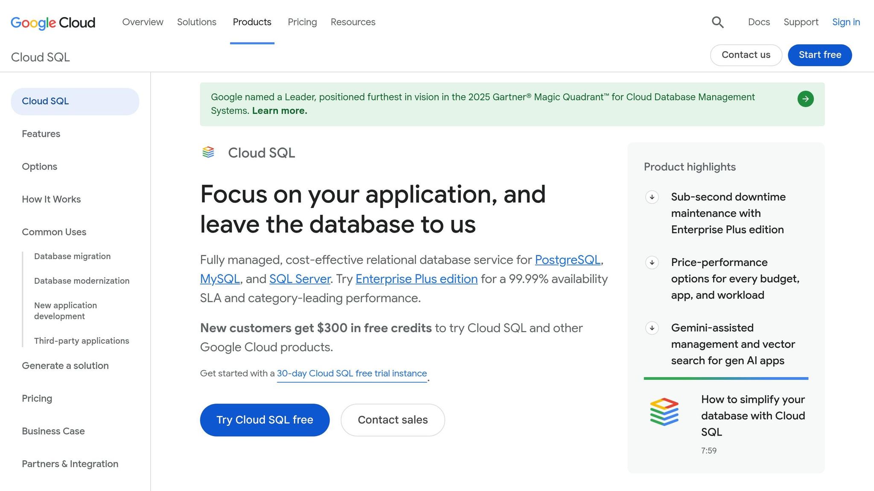This screenshot has width=874, height=491.
Task: Select New application development sub-item
Action: (x=65, y=311)
